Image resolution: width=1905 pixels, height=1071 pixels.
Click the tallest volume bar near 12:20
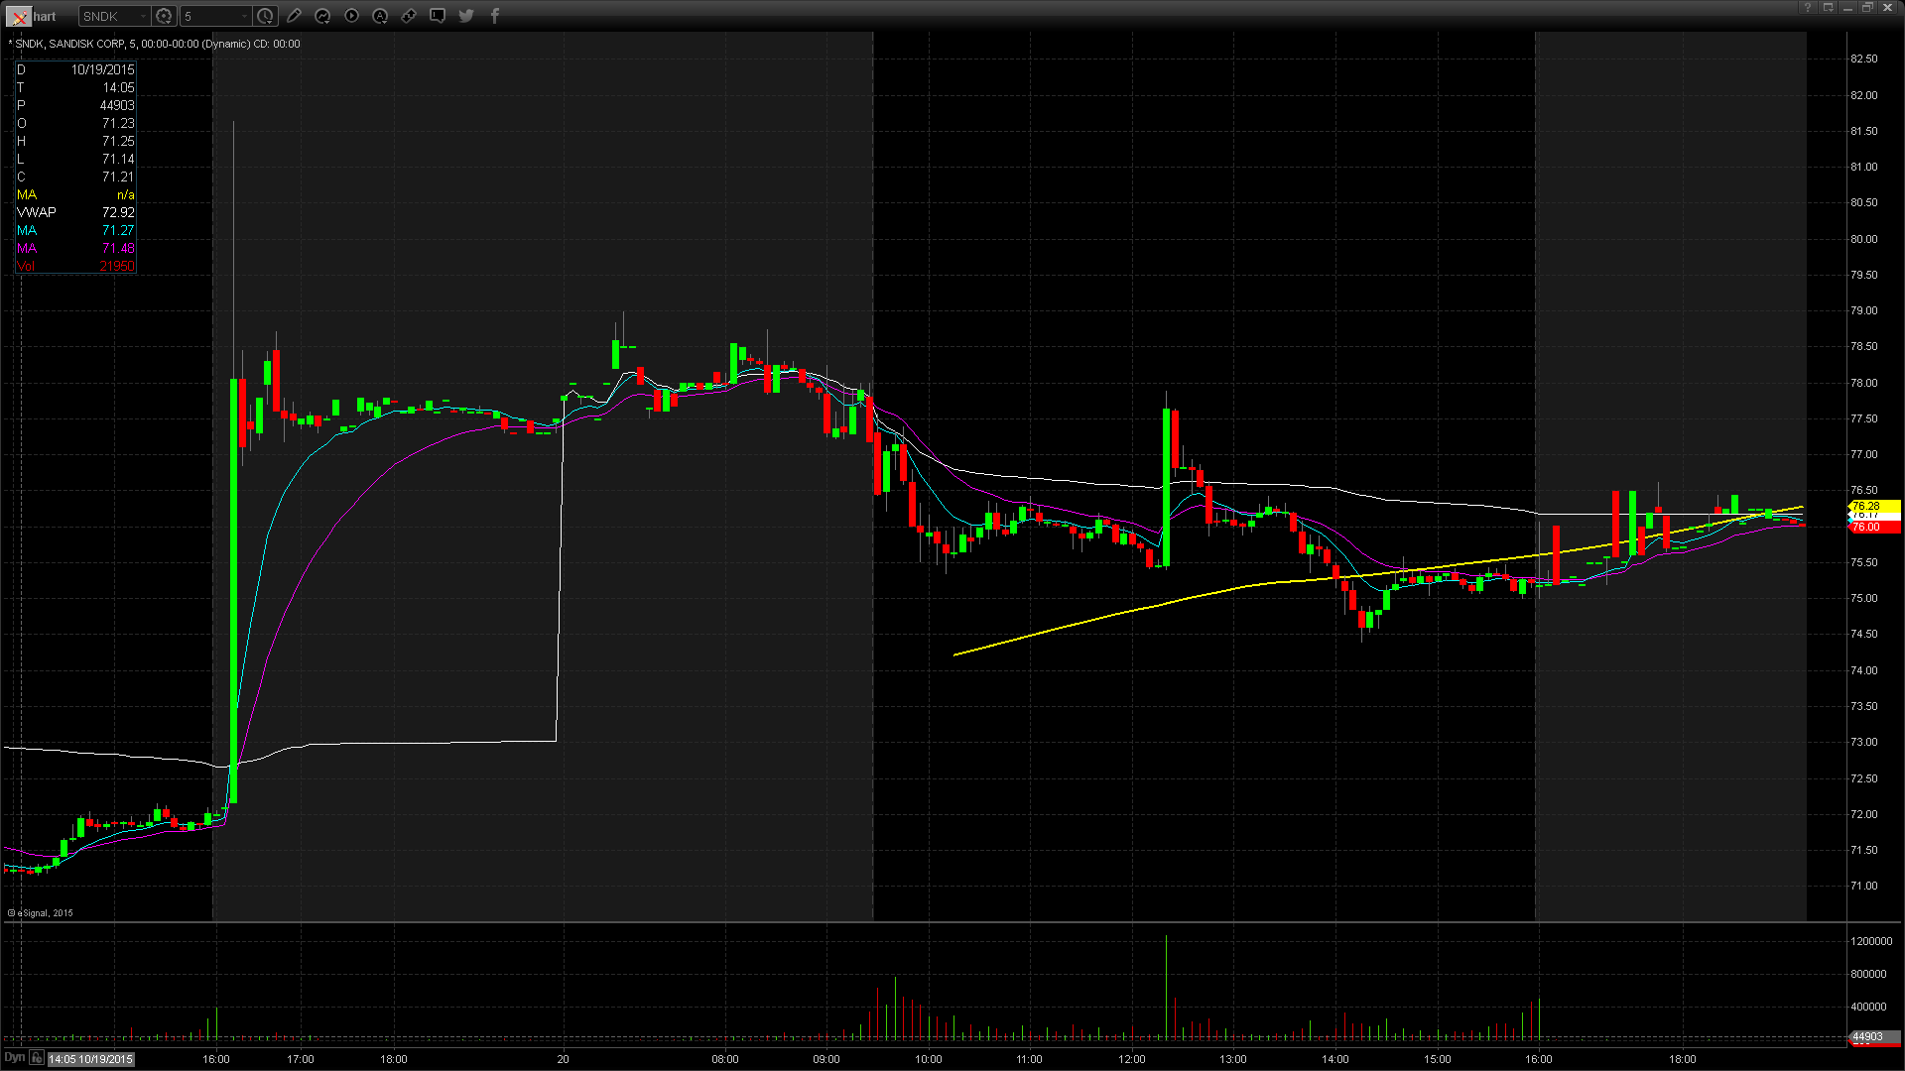tap(1166, 987)
